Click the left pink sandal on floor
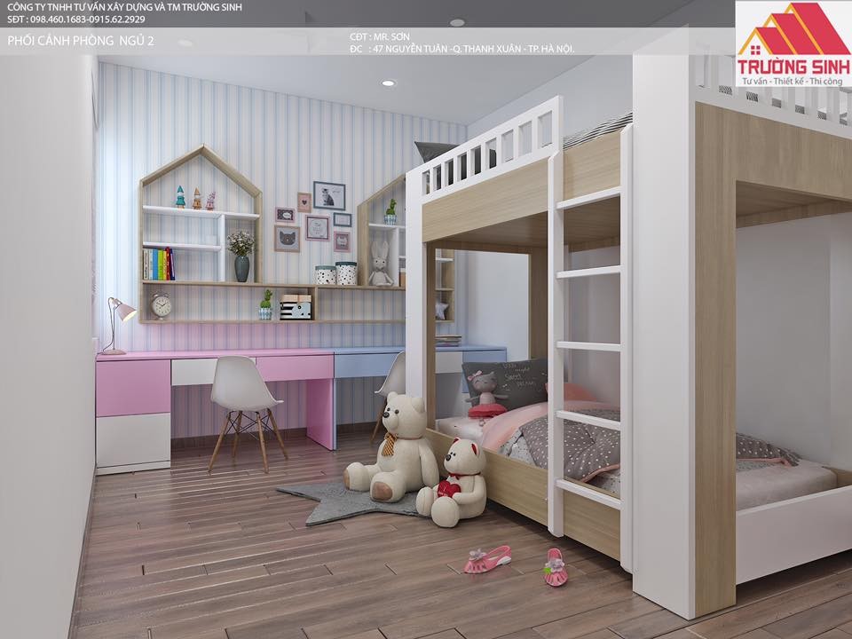This screenshot has width=852, height=639. pos(487,560)
